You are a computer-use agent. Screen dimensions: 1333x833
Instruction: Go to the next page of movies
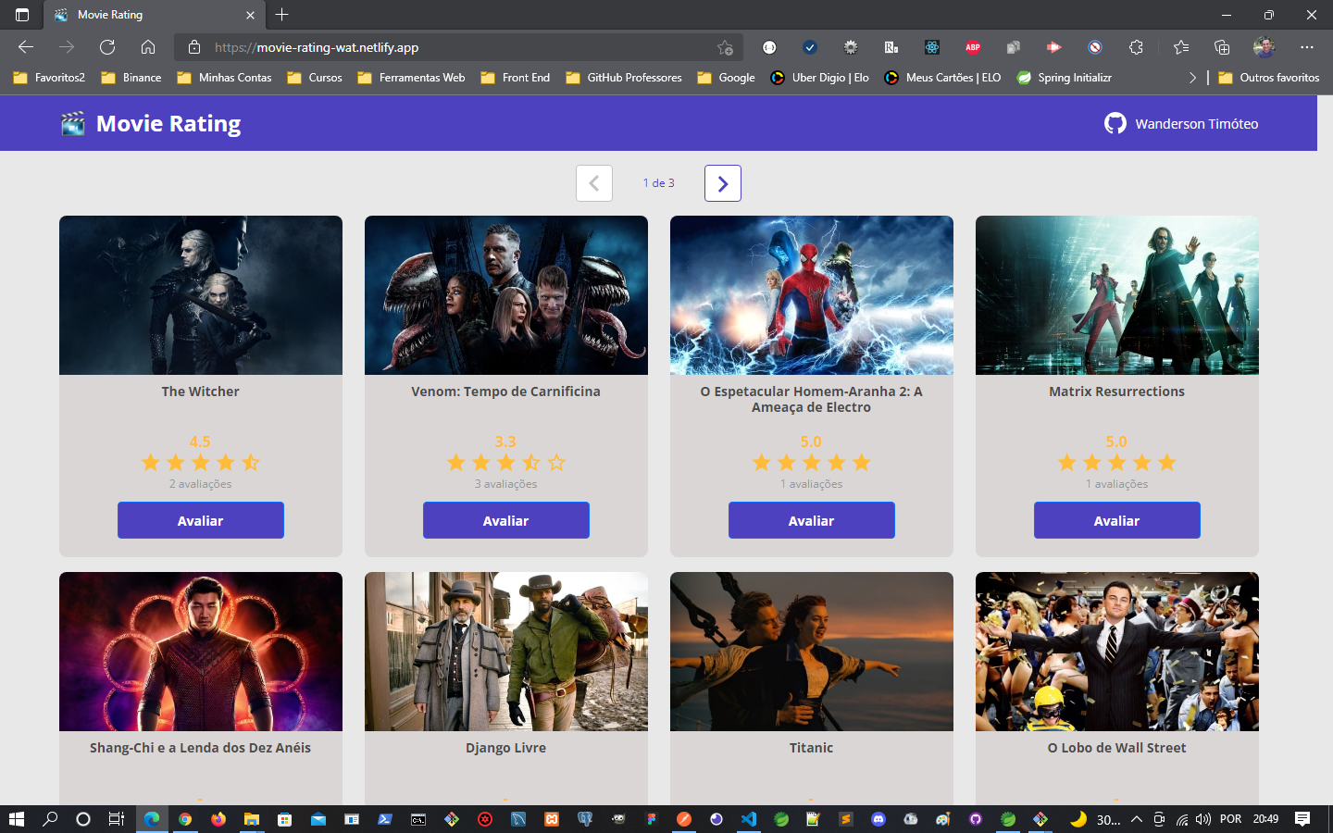click(723, 183)
